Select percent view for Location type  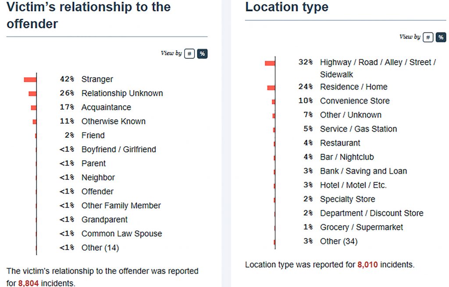coord(441,37)
